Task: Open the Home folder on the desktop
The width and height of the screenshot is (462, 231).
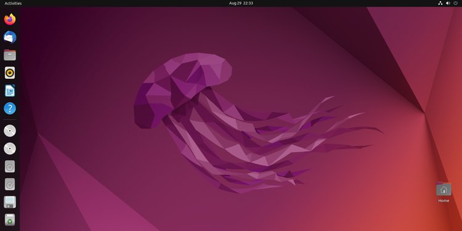Action: (444, 189)
